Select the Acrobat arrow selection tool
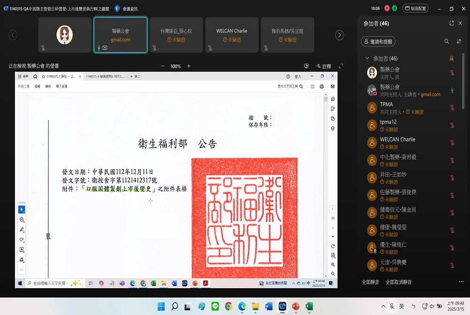Screen dimensions: 470x315 22,210
